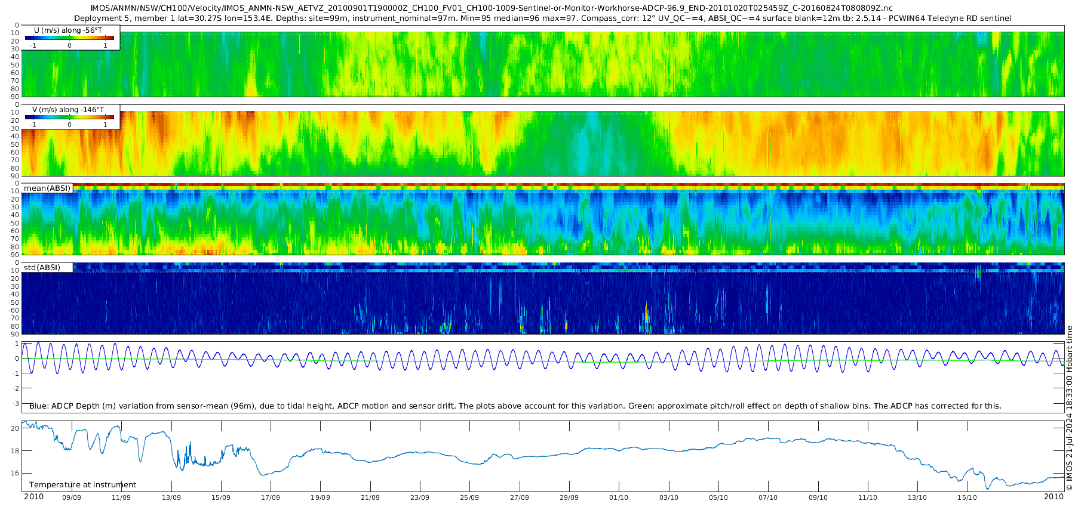Click the 11/10 date tick label
Screen dimensions: 1075x507
coord(868,497)
